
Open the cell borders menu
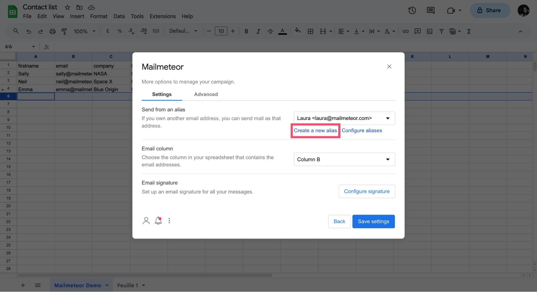click(x=310, y=31)
